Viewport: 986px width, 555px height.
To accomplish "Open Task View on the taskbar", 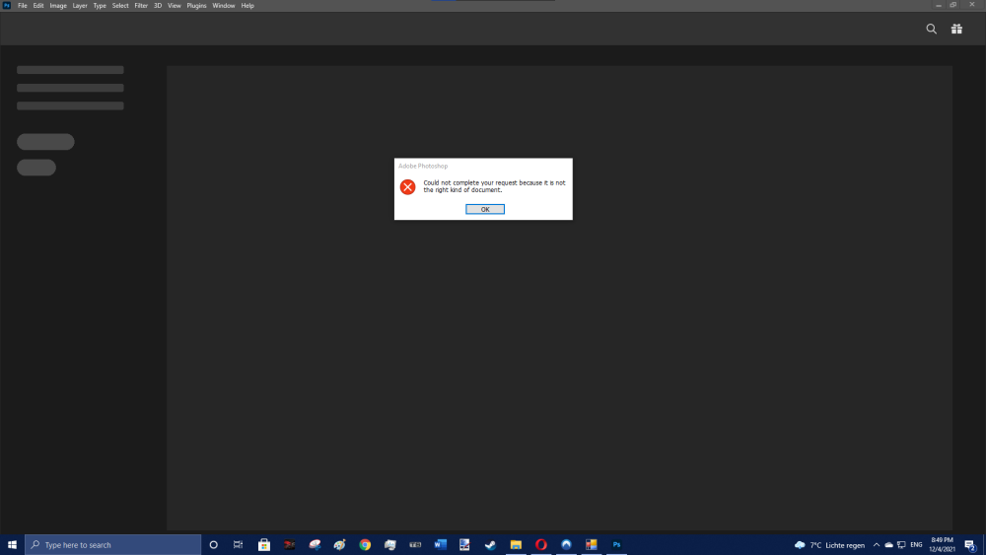I will (238, 545).
